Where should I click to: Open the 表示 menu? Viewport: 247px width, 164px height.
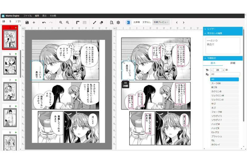coord(44,16)
